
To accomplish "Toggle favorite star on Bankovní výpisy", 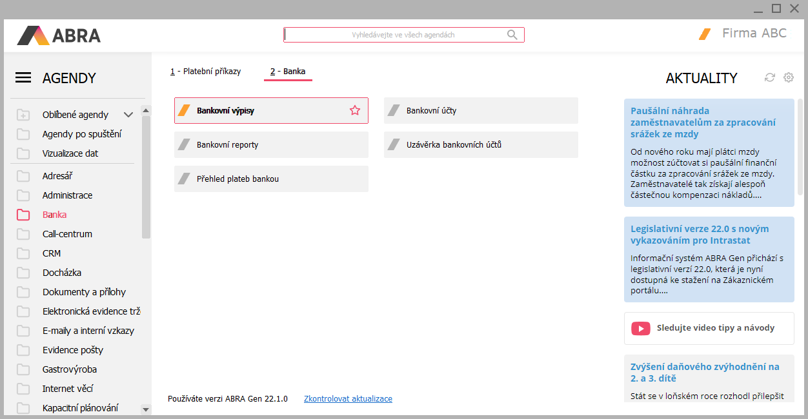I will (355, 110).
